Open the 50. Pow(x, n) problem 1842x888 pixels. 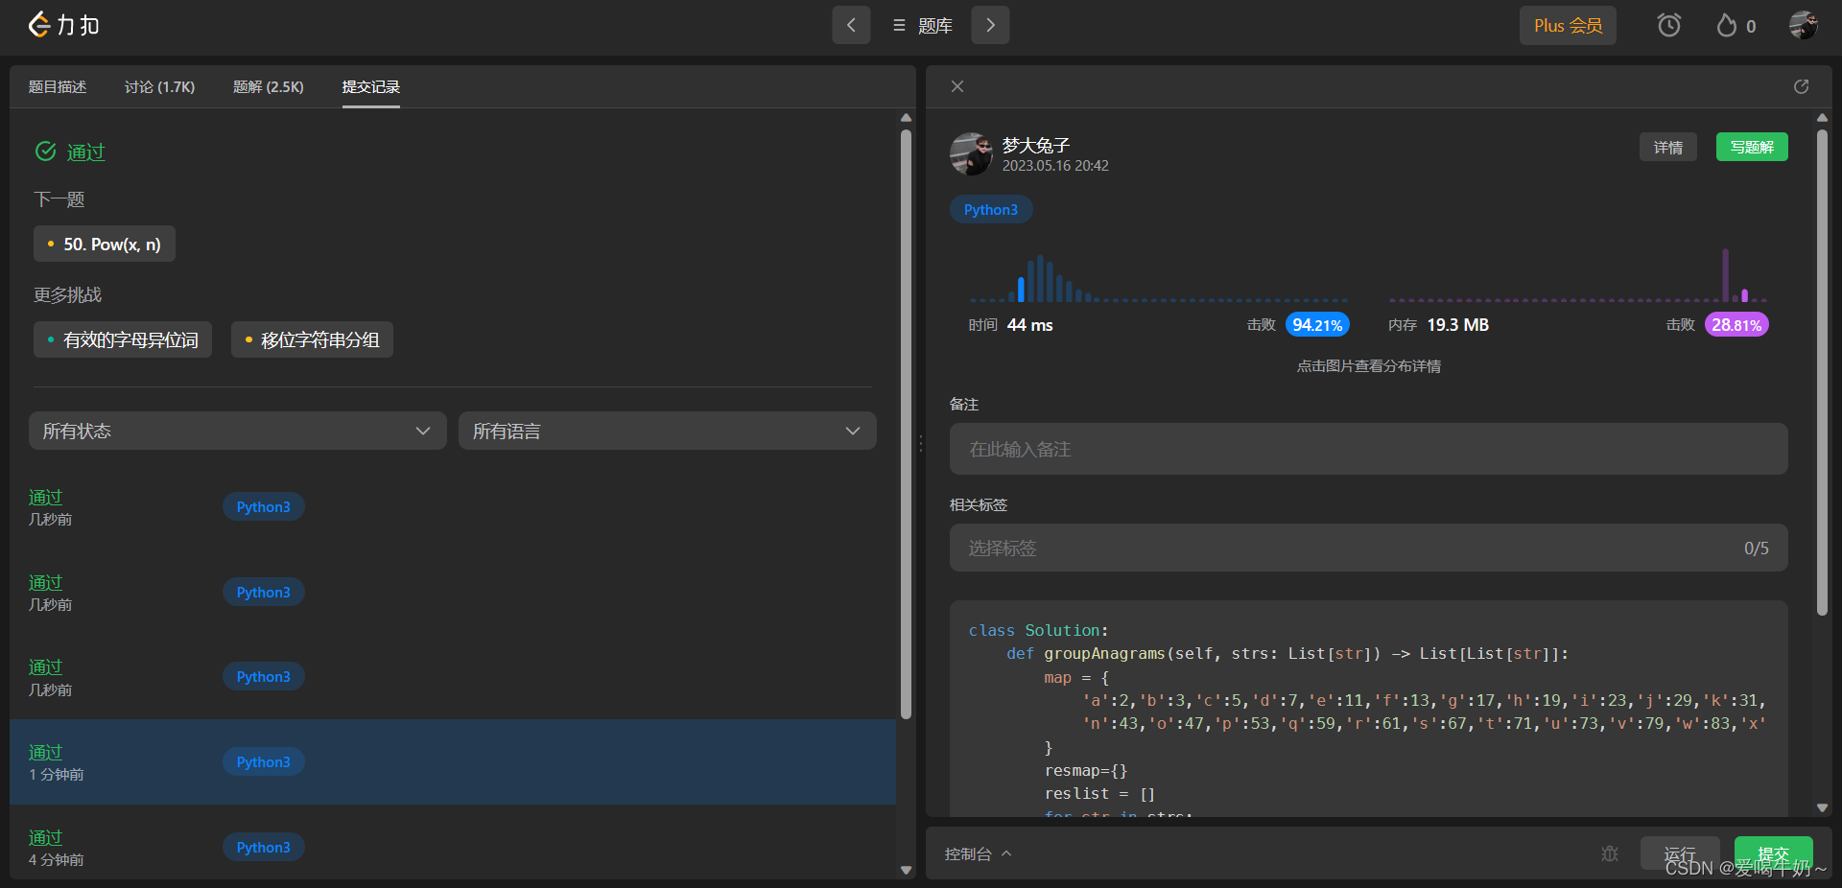(105, 244)
